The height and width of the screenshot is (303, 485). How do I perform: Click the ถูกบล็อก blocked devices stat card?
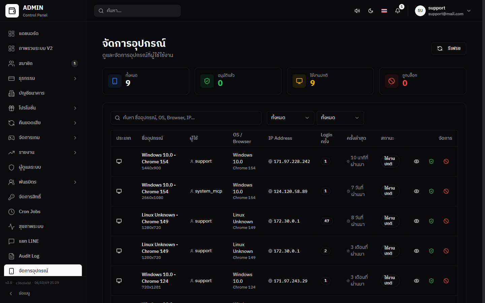click(423, 81)
